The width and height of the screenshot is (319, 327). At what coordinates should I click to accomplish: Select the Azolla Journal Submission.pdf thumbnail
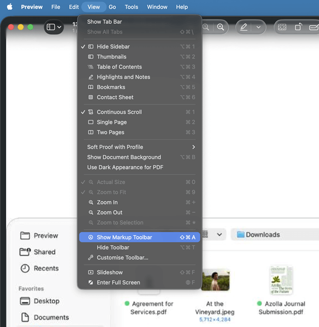click(x=281, y=279)
